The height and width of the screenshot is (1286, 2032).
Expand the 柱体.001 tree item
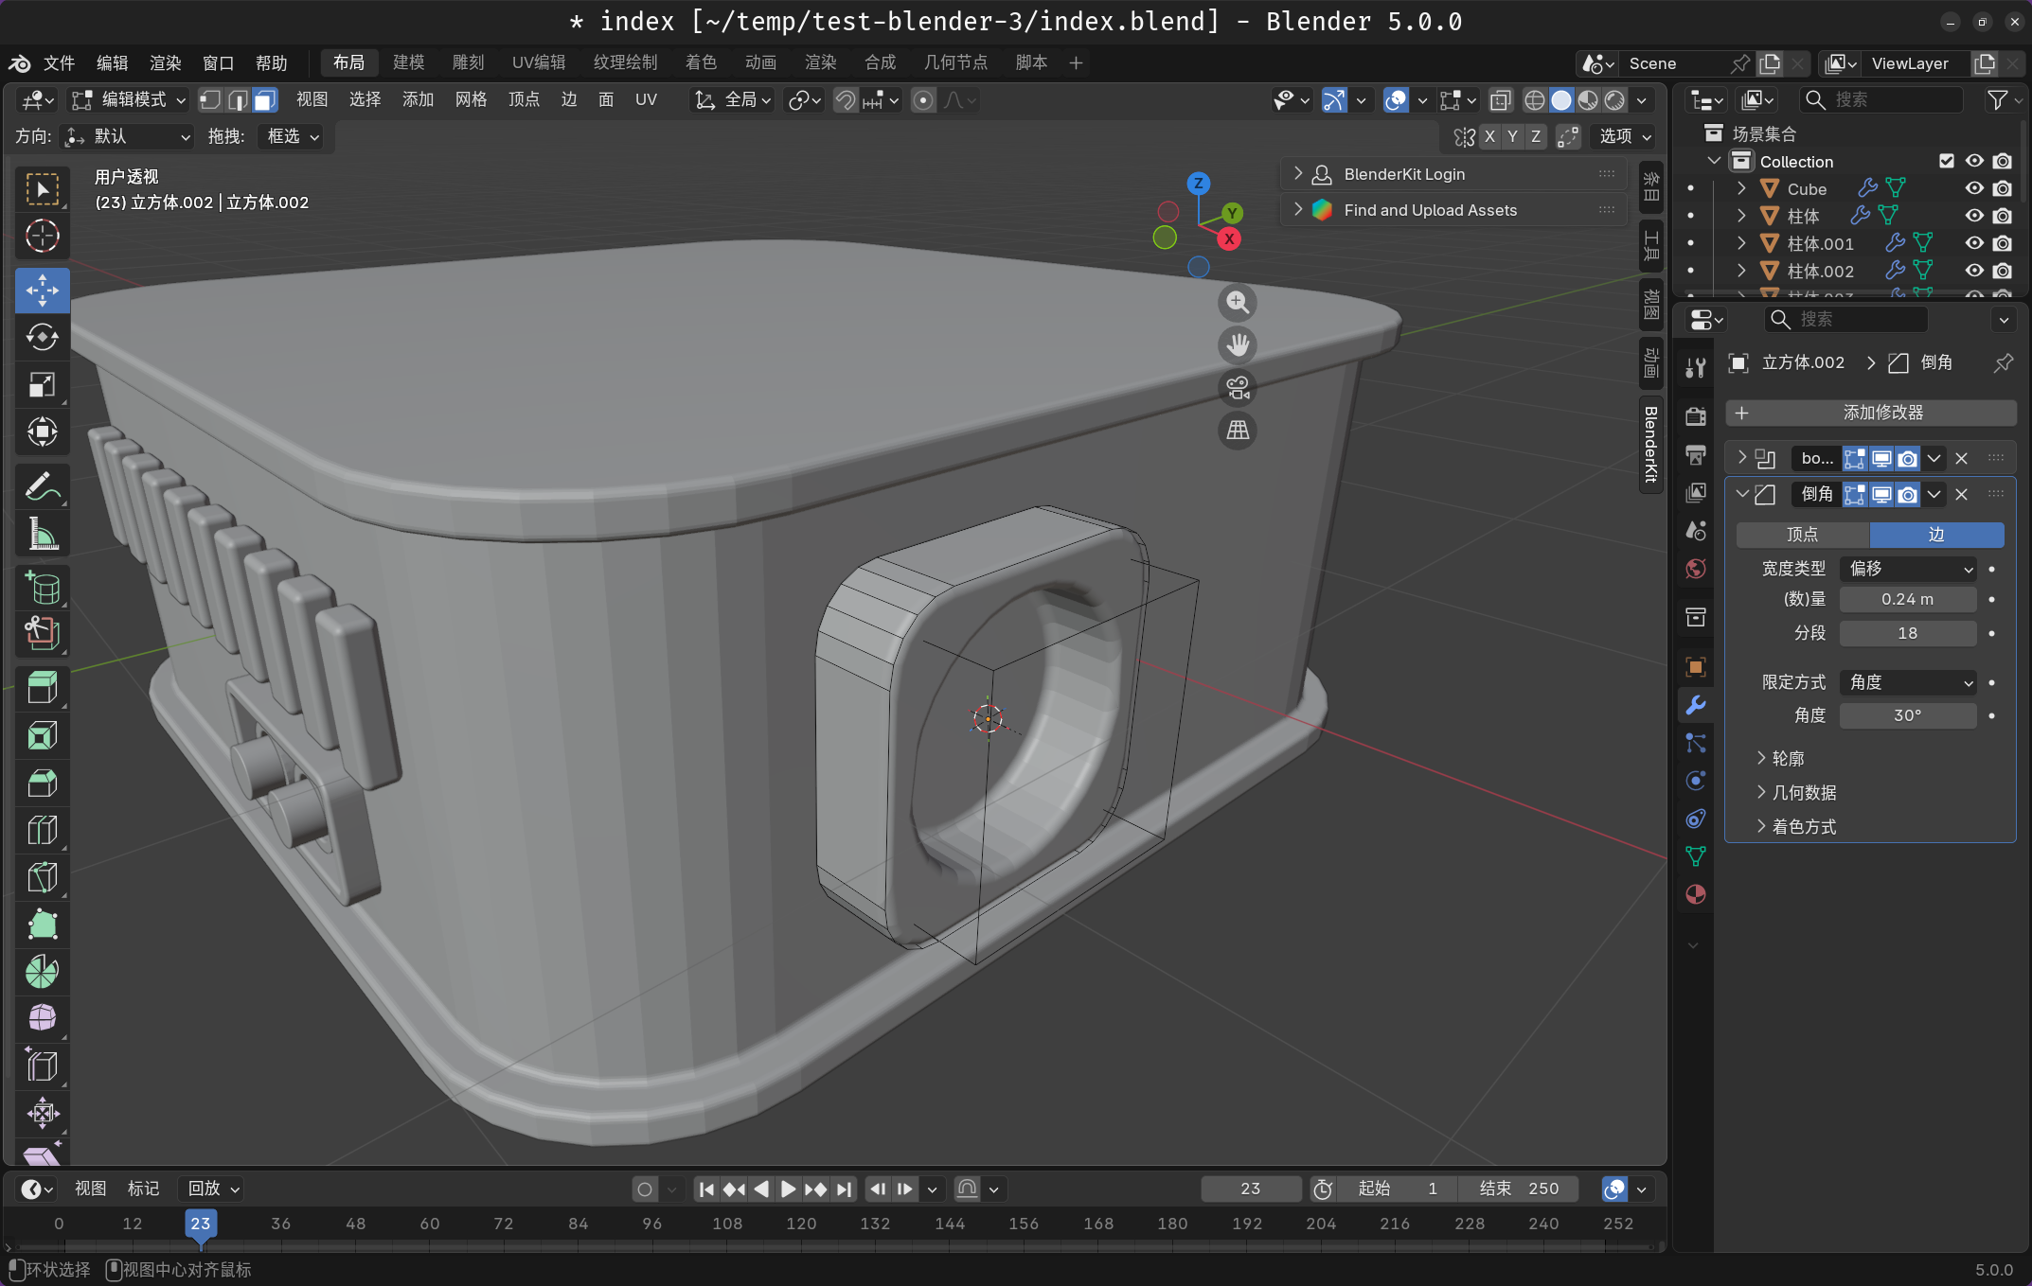[1741, 243]
